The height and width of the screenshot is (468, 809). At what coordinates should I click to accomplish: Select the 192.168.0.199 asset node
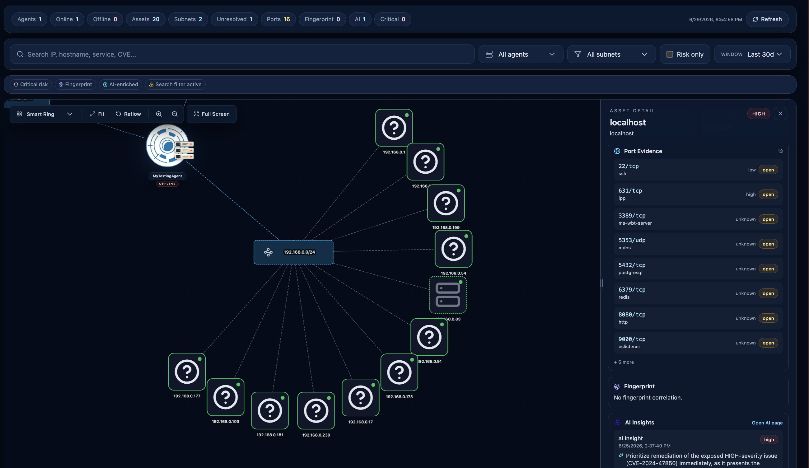tap(446, 203)
